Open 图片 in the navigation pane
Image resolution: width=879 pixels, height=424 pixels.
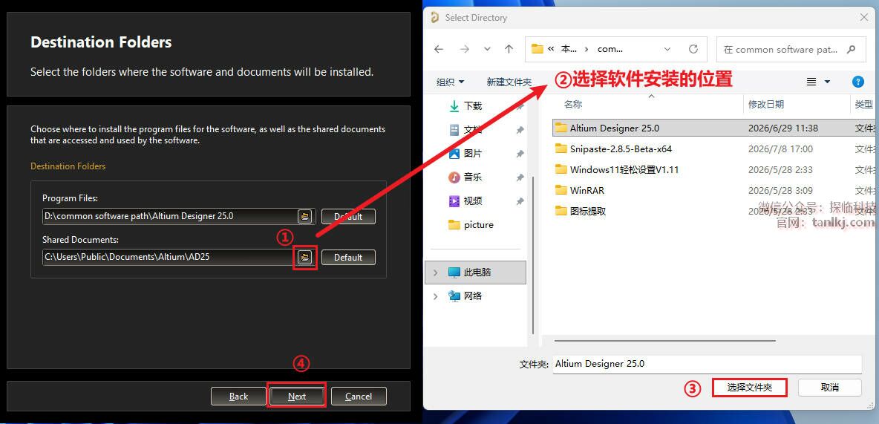coord(473,153)
